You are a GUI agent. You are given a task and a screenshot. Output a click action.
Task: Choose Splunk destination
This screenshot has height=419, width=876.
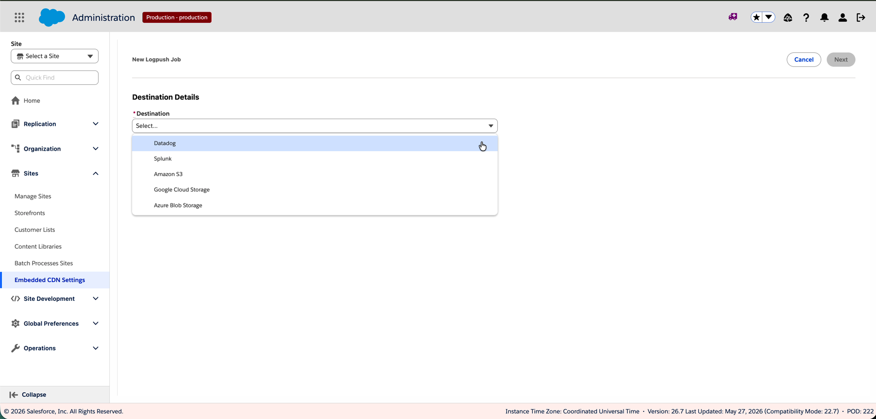(315, 159)
